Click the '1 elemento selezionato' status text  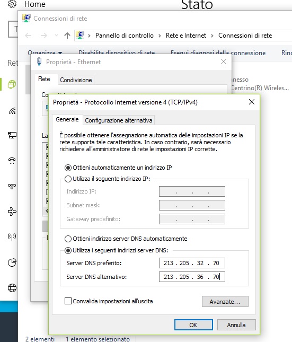pos(98,339)
